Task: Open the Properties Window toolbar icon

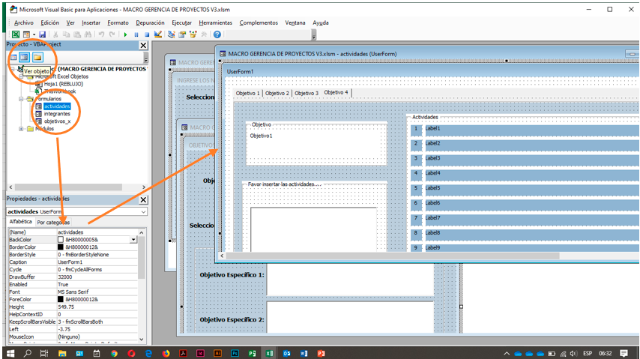Action: (x=182, y=34)
